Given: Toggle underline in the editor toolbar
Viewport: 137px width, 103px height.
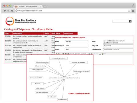Looking at the screenshot, I should (x=60, y=54).
